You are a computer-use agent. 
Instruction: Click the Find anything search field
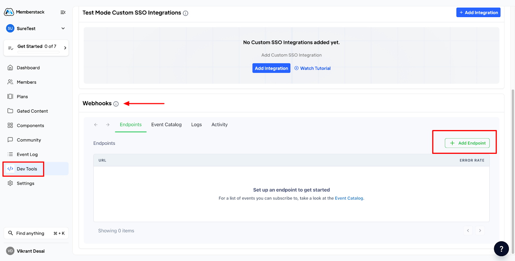pos(36,233)
